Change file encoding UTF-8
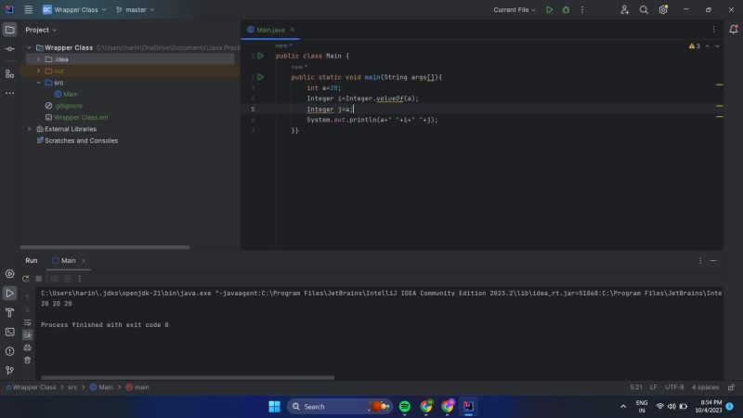 (674, 387)
